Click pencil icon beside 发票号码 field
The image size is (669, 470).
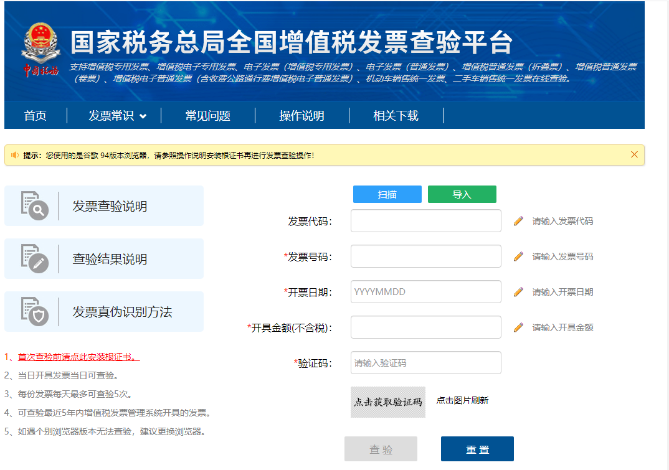tap(518, 256)
